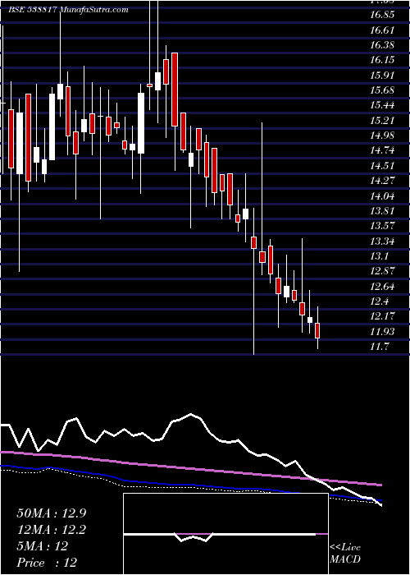Click the Price : 12 readout
Screen dimensions: 410x575
click(47, 563)
